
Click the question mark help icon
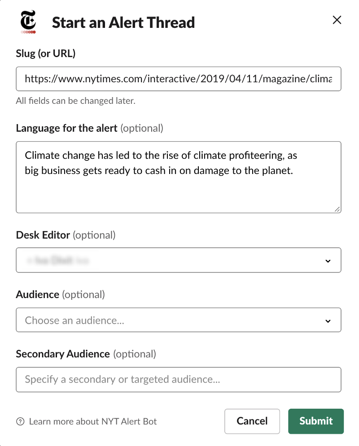tap(20, 422)
